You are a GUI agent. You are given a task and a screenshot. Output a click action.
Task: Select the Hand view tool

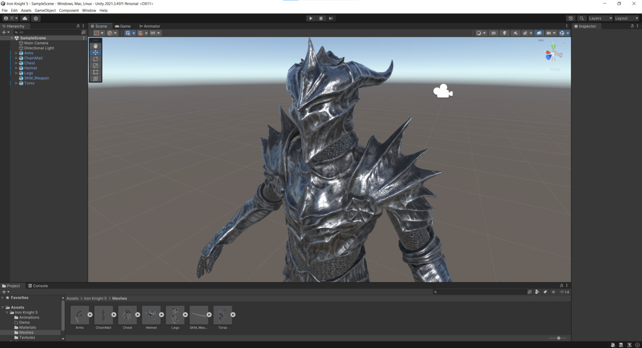(96, 46)
